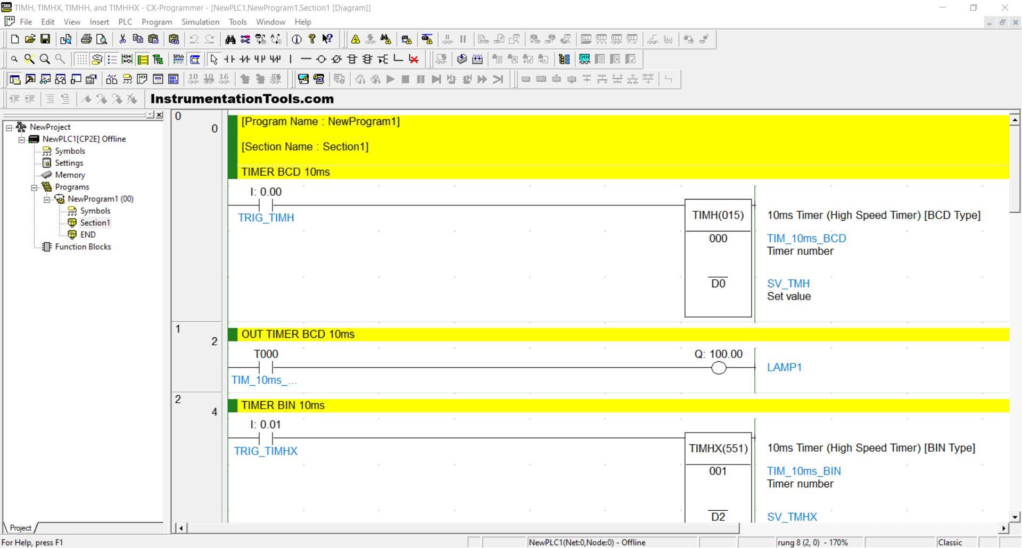This screenshot has height=548, width=1022.
Task: Collapse the NewPLC1[CP2E] Offline node
Action: pyautogui.click(x=22, y=139)
